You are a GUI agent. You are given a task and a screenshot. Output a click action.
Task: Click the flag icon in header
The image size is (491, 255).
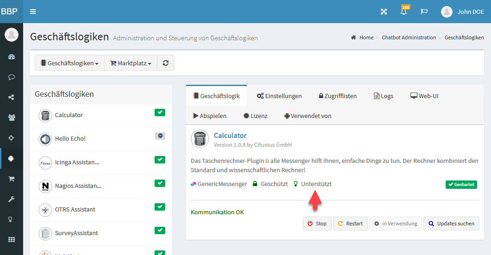point(424,12)
